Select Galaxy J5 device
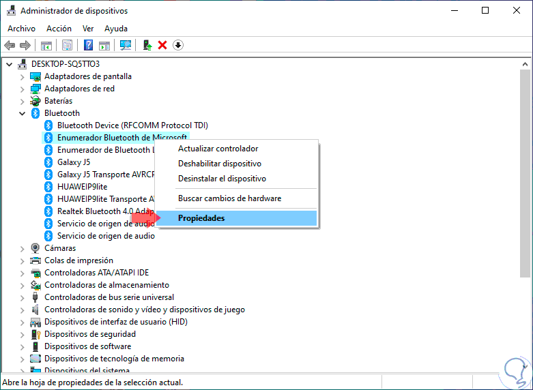 click(74, 162)
